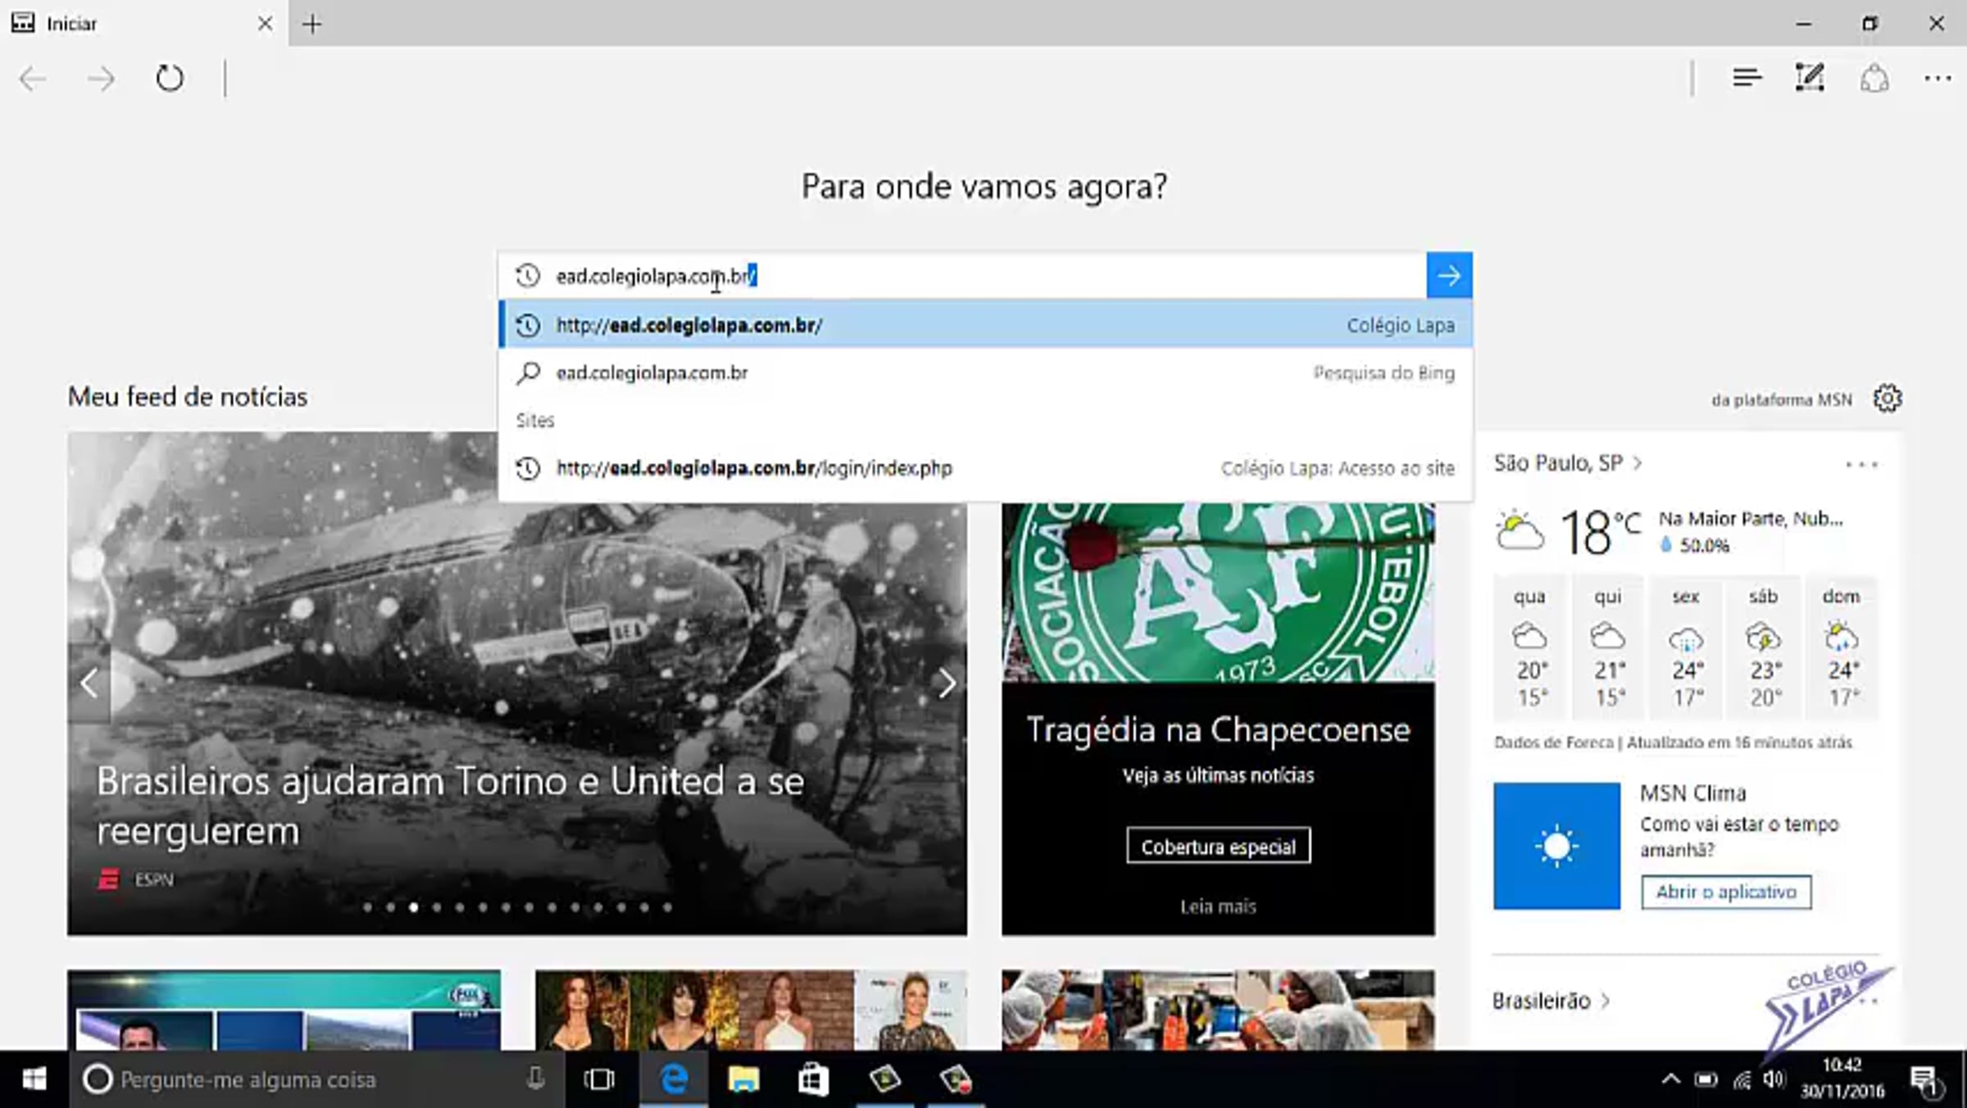Open the More actions ellipsis menu
Screen dimensions: 1967x1108
tap(1937, 79)
